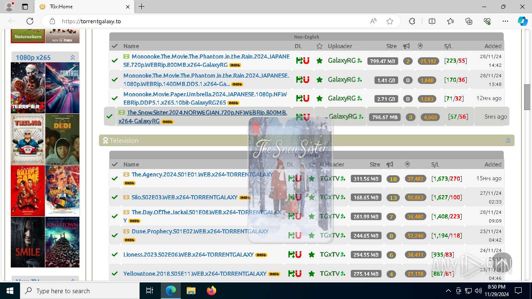Check mark on Dune Prophecy S01E02 row
The height and width of the screenshot is (299, 532).
(x=115, y=235)
